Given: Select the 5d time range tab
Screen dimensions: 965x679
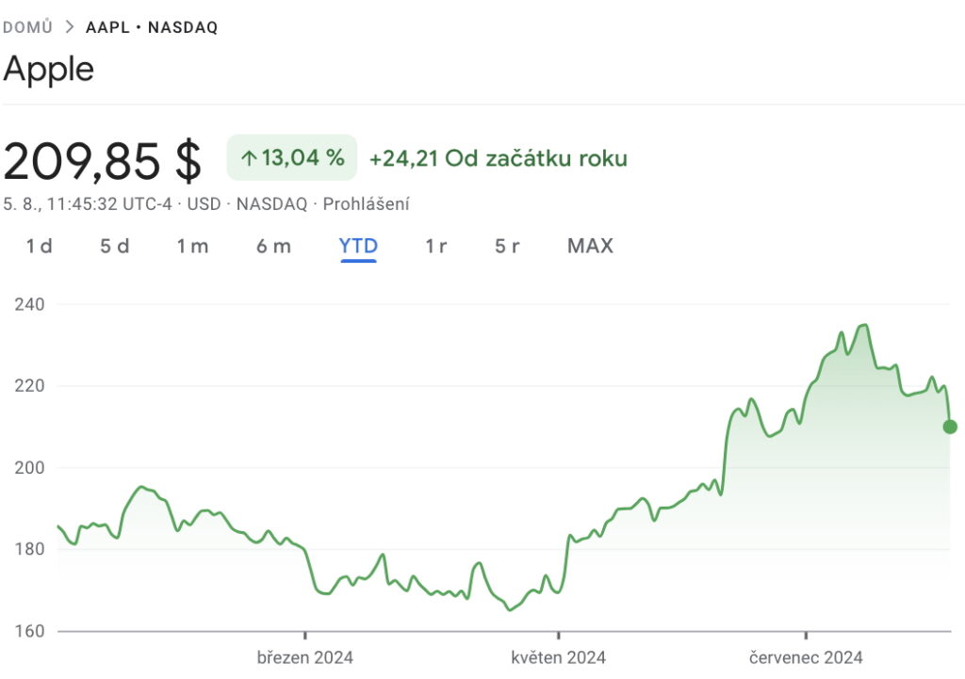Looking at the screenshot, I should point(114,246).
